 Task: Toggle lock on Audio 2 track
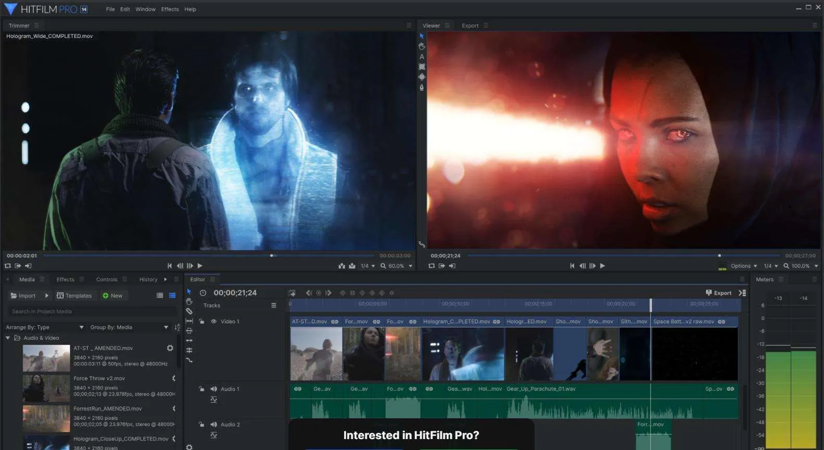pos(201,425)
